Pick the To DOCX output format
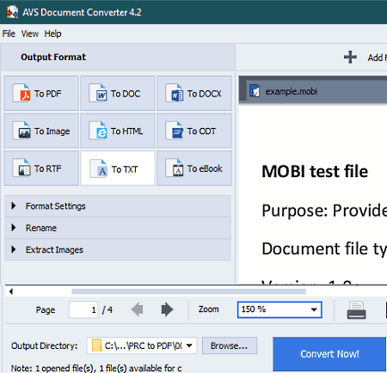Image resolution: width=387 pixels, height=373 pixels. click(194, 94)
